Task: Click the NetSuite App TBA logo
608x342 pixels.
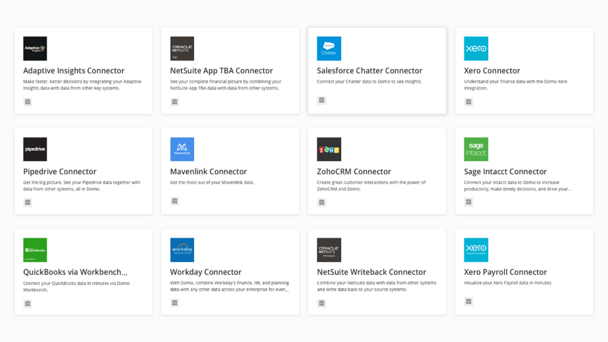Action: coord(182,48)
